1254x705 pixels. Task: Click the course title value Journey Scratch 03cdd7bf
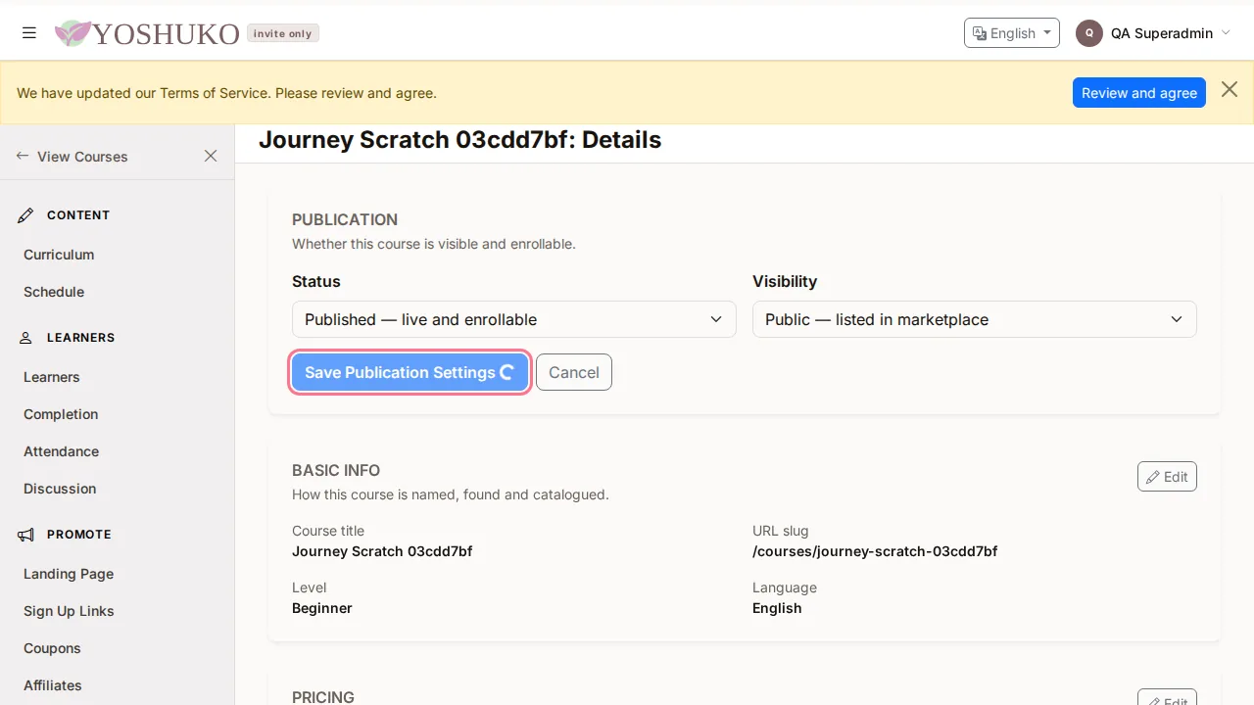click(x=382, y=551)
